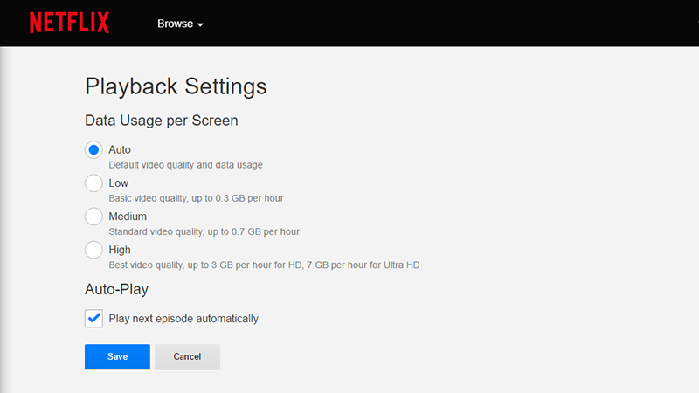Click the Low option label
Image resolution: width=699 pixels, height=393 pixels.
tap(119, 183)
